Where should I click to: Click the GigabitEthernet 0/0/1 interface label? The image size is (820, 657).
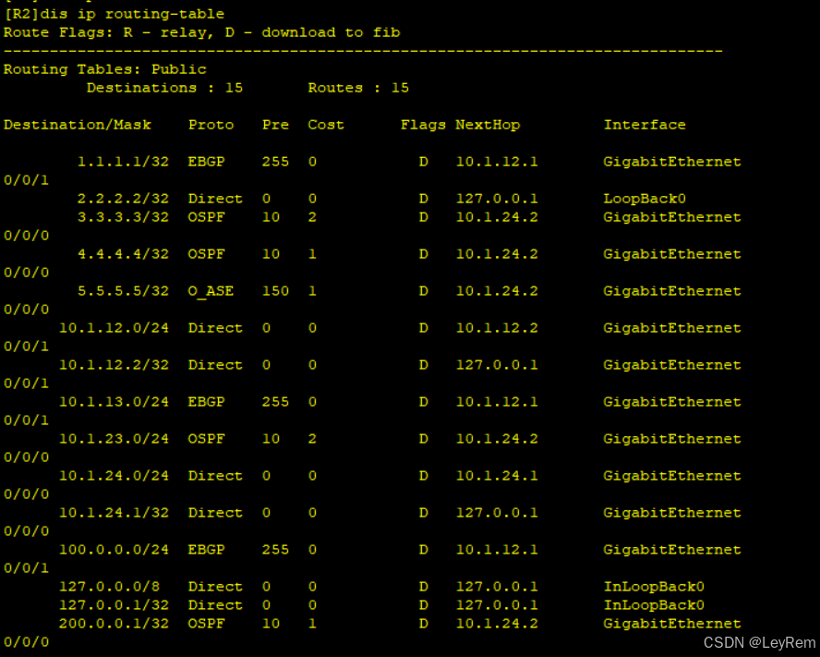tap(672, 161)
